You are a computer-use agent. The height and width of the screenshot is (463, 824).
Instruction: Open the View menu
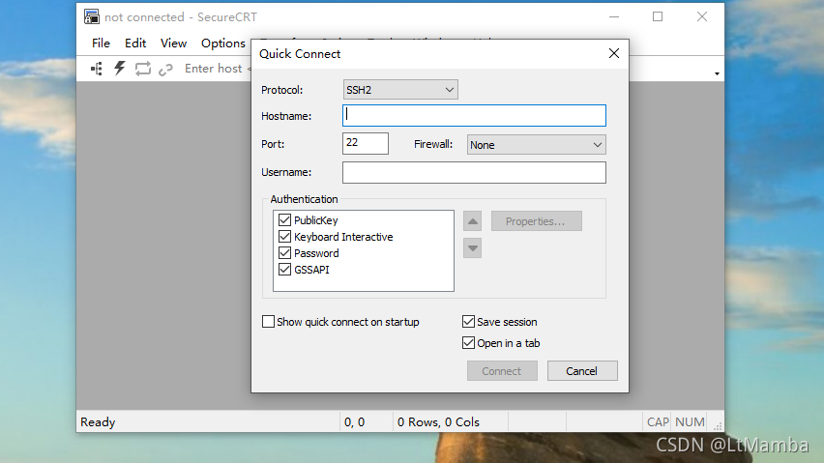pos(173,43)
